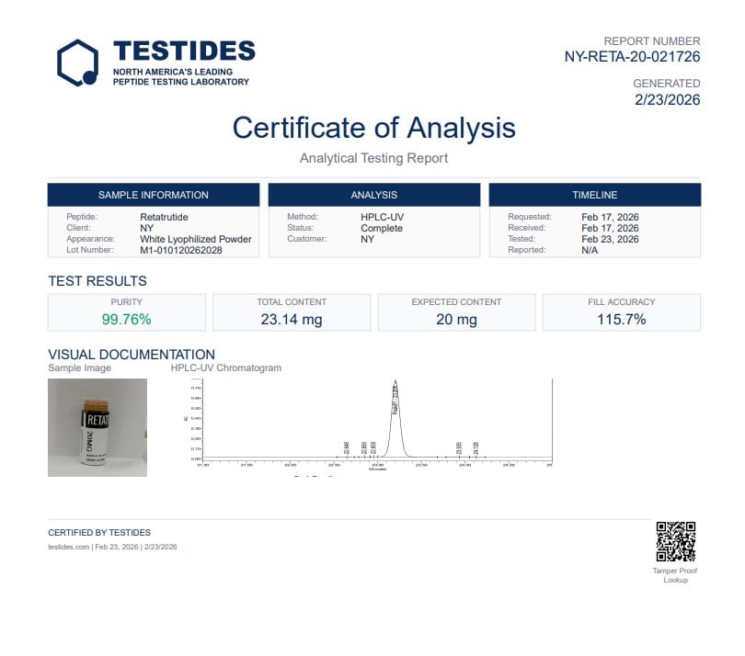
Task: Select the SAMPLE INFORMATION header
Action: tap(154, 195)
